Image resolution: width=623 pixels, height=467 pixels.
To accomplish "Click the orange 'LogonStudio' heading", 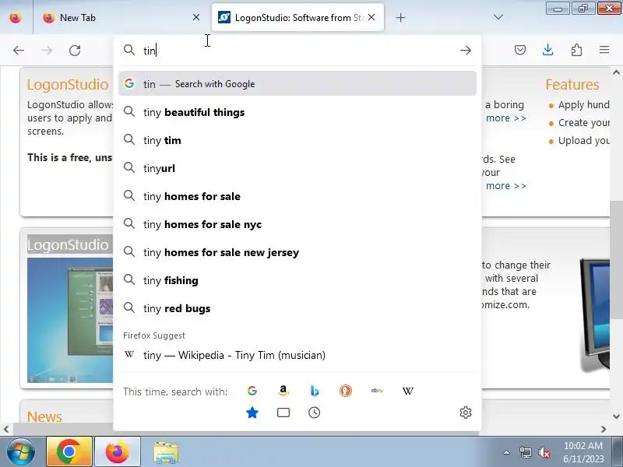I will (x=68, y=85).
